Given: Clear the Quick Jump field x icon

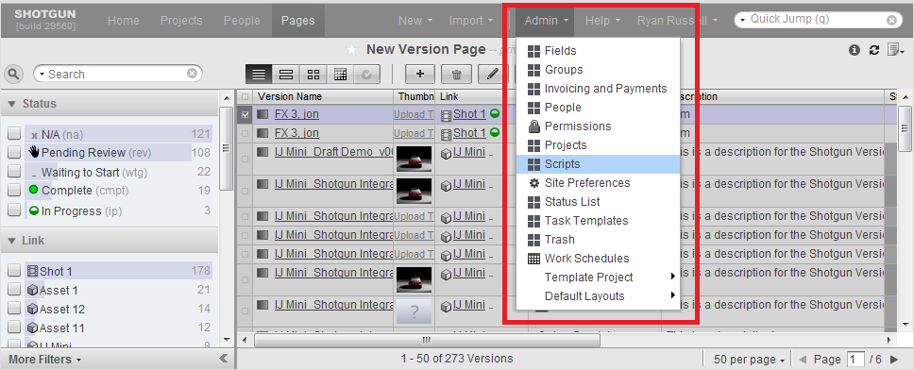Looking at the screenshot, I should [892, 20].
